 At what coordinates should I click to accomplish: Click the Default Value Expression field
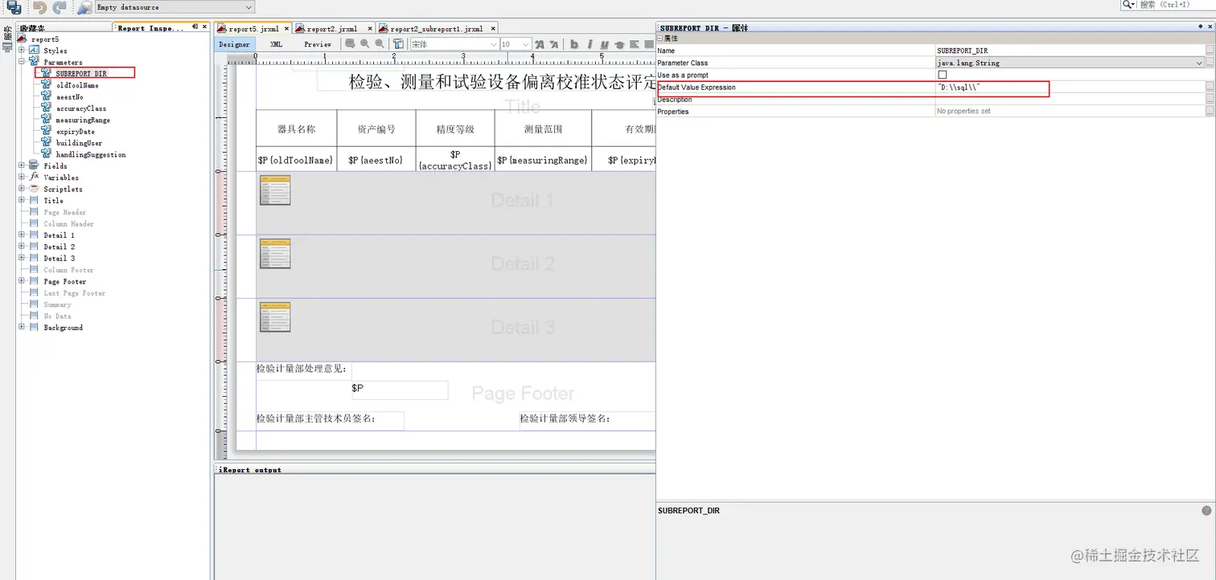tap(989, 88)
